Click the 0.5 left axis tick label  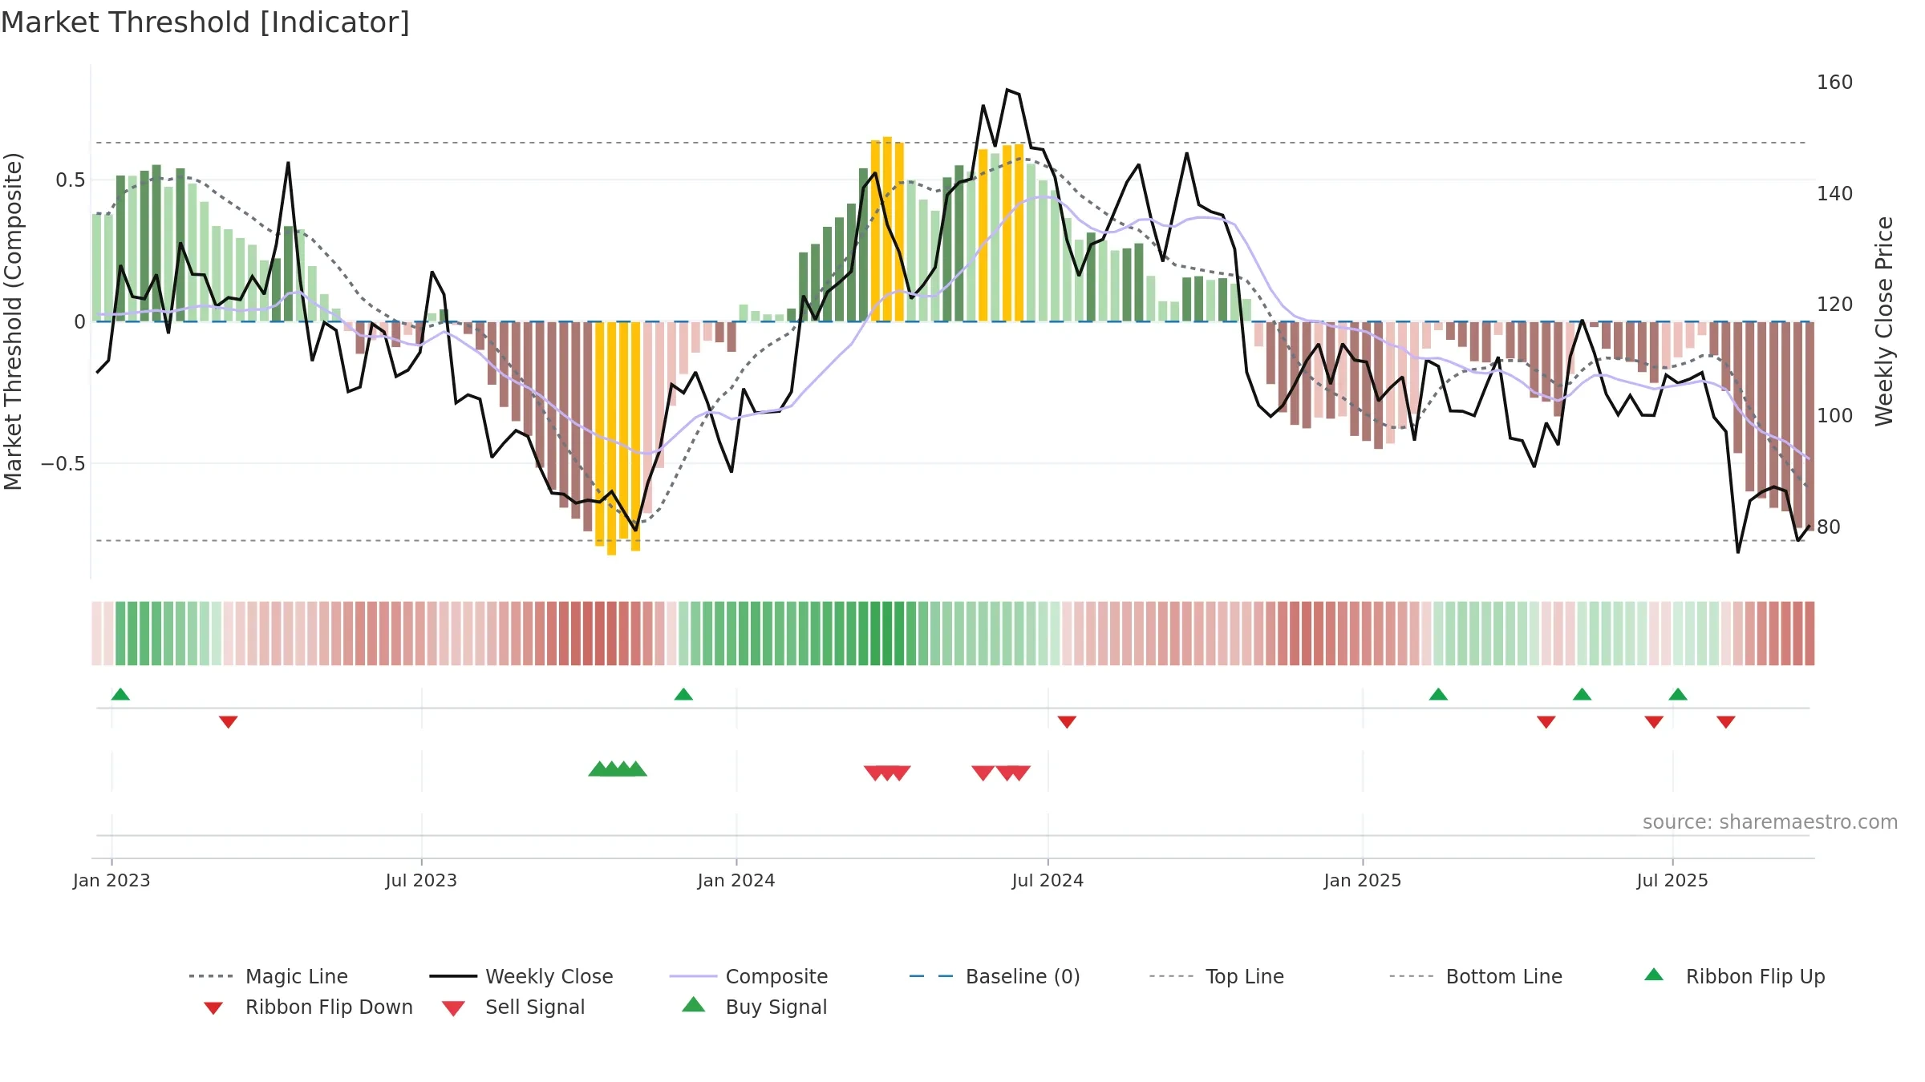point(71,180)
